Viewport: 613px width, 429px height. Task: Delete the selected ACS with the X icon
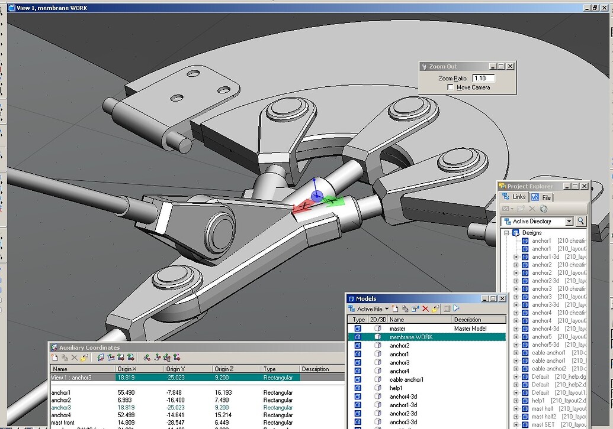click(73, 357)
